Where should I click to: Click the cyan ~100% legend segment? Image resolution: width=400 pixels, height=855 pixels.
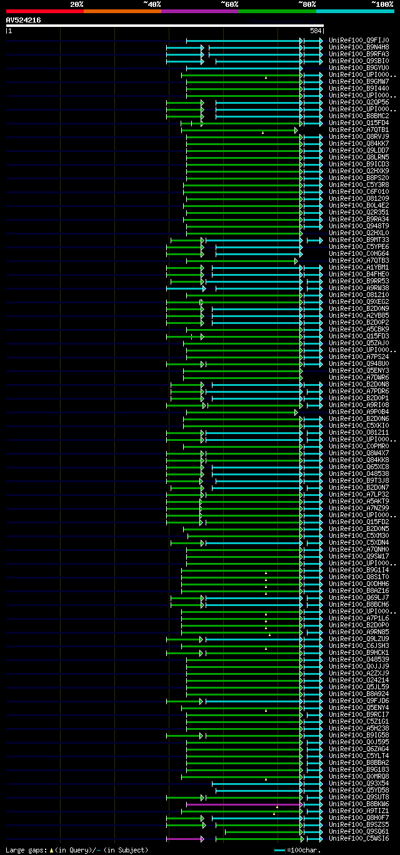tap(355, 11)
